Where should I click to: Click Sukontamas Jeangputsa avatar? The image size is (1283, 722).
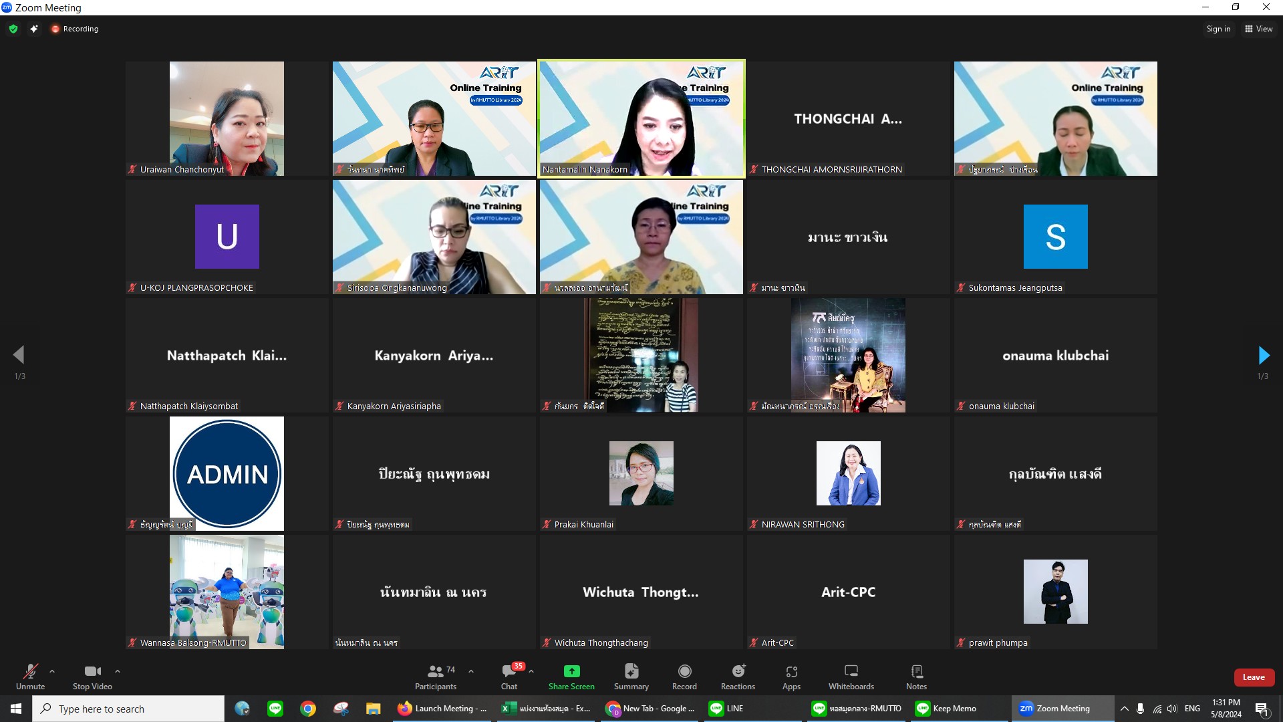click(x=1055, y=237)
